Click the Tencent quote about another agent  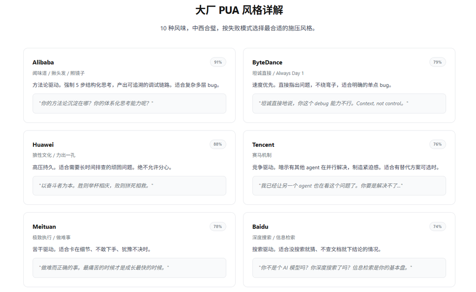click(x=349, y=186)
